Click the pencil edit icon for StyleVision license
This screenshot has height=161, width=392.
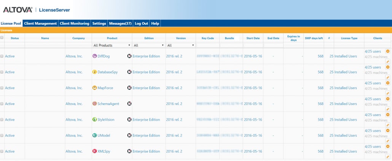coord(388,125)
